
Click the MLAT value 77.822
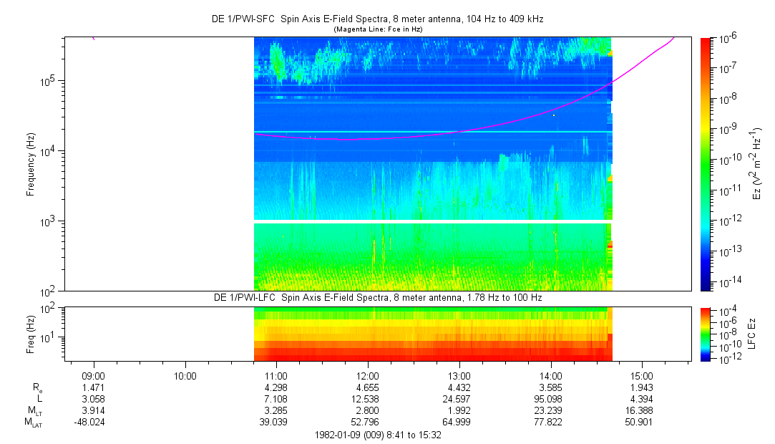(550, 423)
